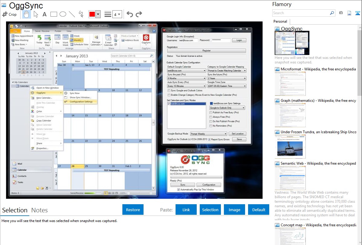
Task: Toggle Automatically Pop Up This Window checkbox
Action: 179,190
